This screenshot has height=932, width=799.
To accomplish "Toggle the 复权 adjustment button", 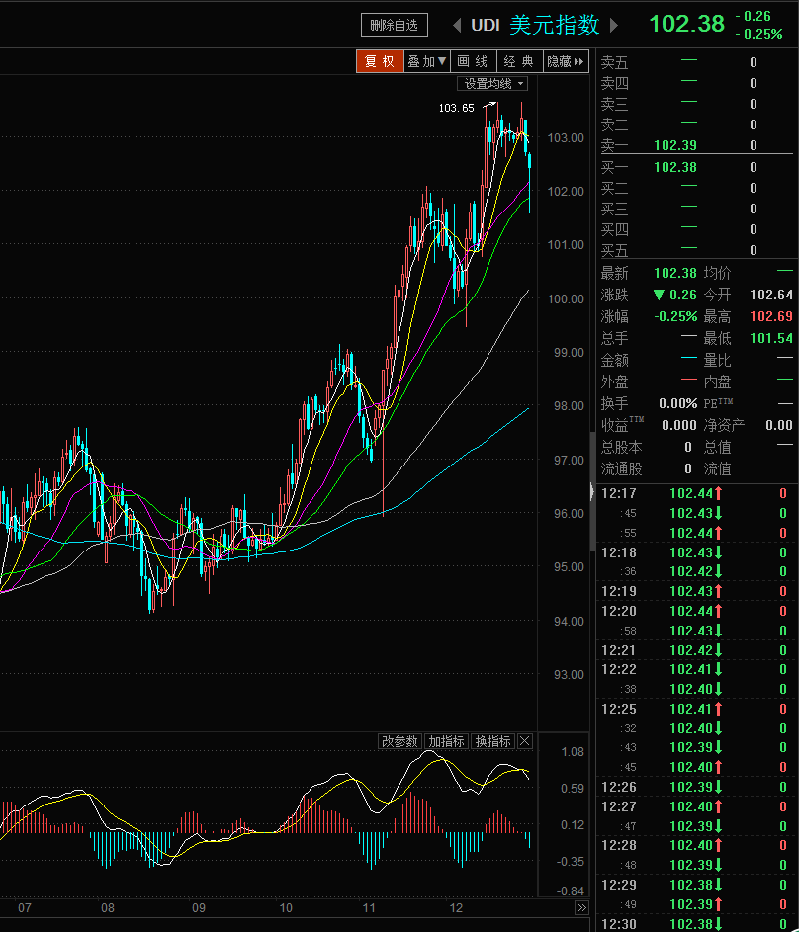I will point(380,61).
